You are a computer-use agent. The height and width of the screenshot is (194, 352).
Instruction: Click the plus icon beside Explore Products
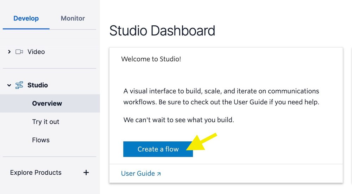pyautogui.click(x=86, y=173)
